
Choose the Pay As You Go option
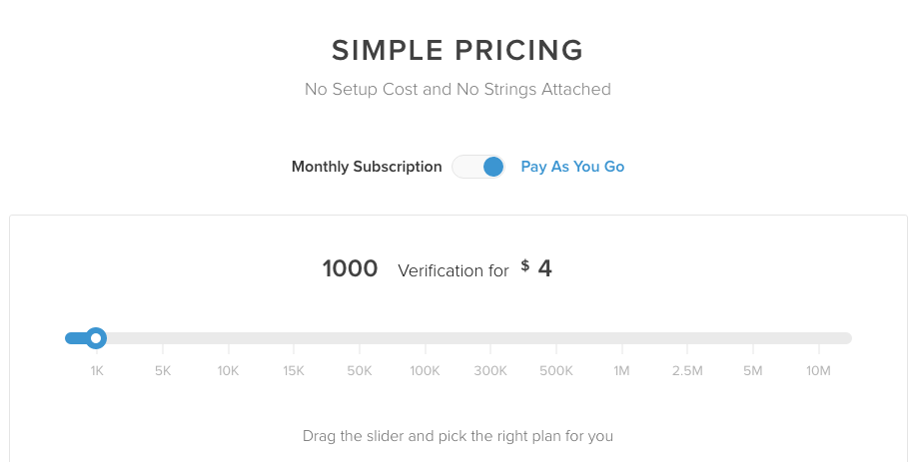(x=572, y=167)
